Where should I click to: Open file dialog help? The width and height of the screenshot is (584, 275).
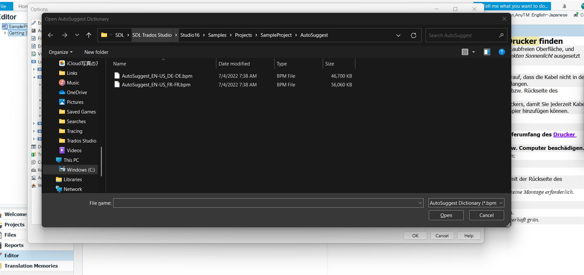pos(502,52)
